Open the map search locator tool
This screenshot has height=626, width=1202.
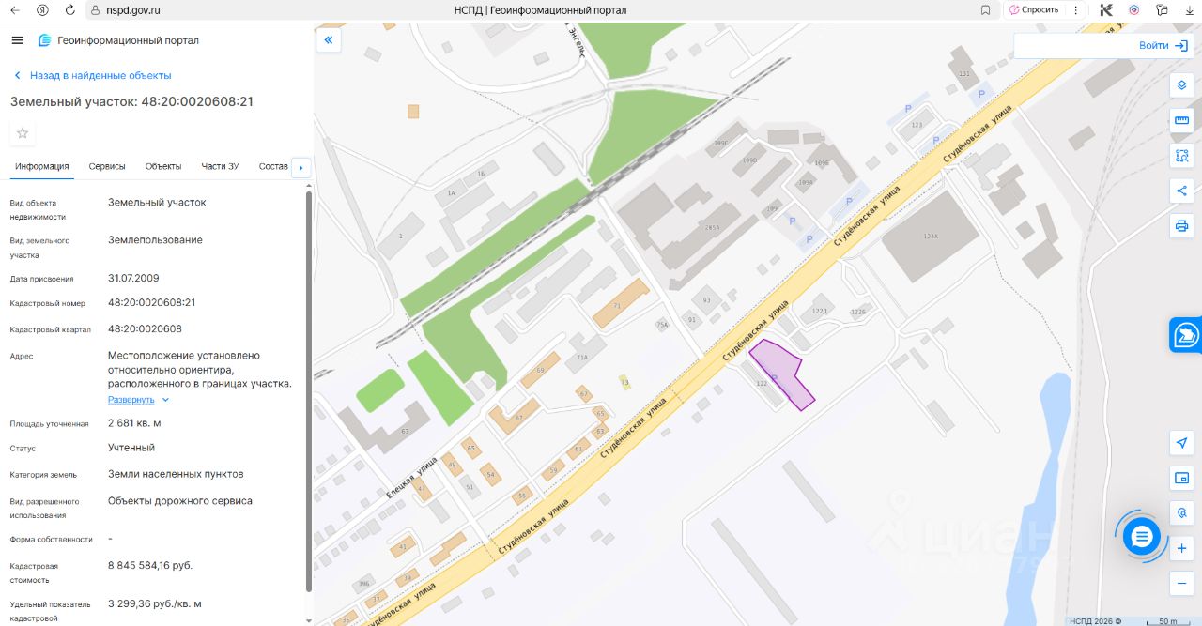[x=1182, y=513]
